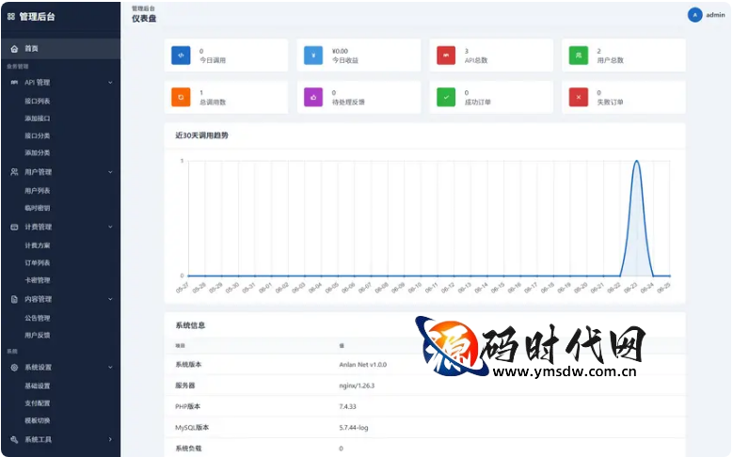The height and width of the screenshot is (457, 733).
Task: Click the API icon beside API 管理
Action: pos(14,82)
